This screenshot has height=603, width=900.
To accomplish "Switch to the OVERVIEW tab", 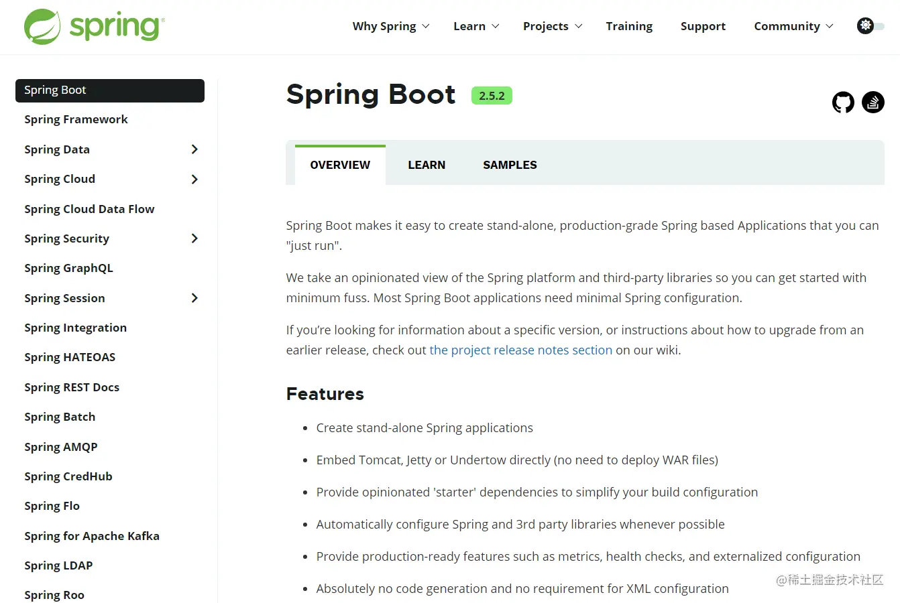I will [340, 165].
